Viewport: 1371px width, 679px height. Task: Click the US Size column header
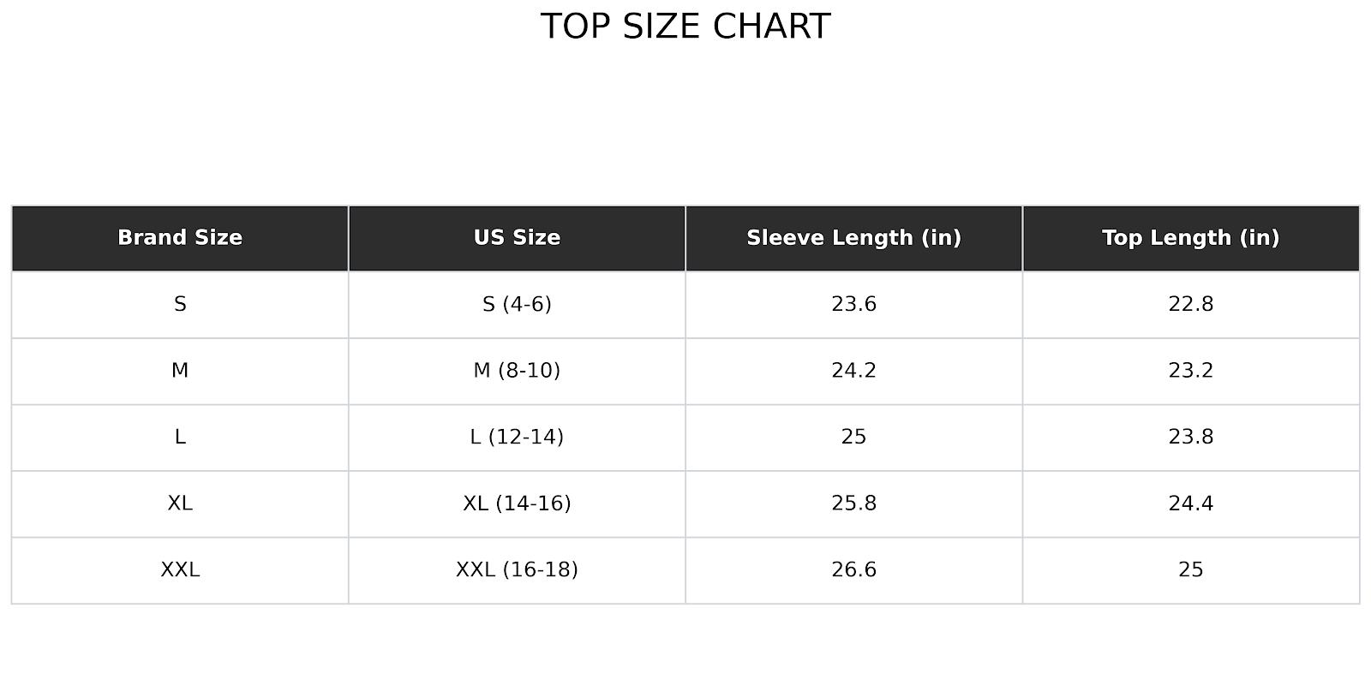coord(517,238)
